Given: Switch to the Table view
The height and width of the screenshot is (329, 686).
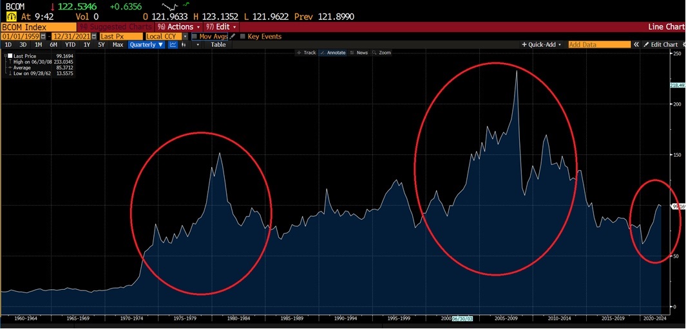Looking at the screenshot, I should pyautogui.click(x=218, y=44).
